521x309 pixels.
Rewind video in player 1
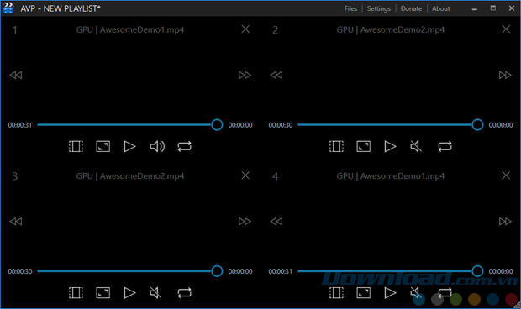16,75
